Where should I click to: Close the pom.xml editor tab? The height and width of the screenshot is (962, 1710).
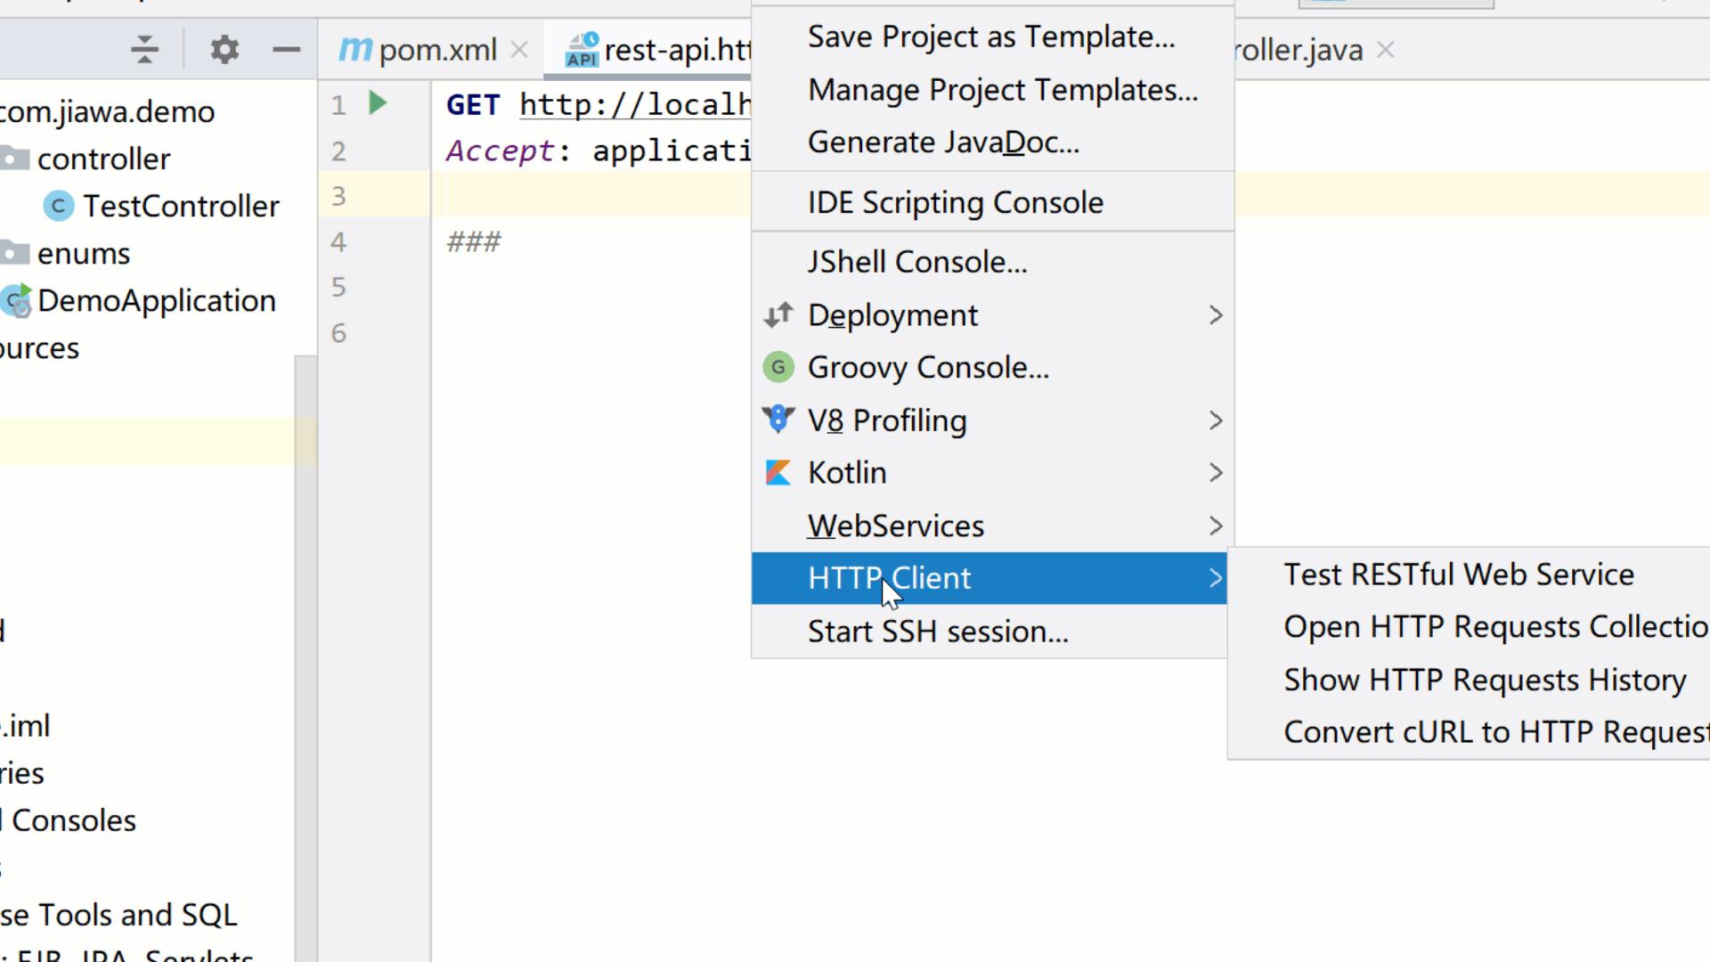point(519,50)
